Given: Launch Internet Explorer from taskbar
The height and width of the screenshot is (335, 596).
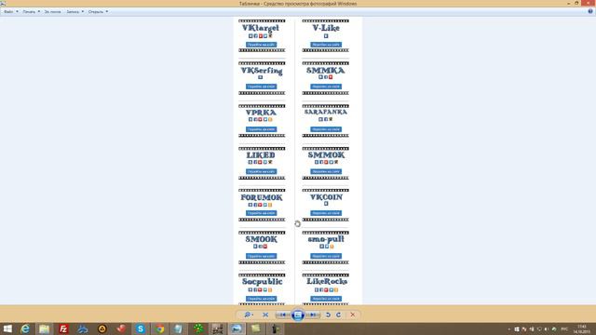Looking at the screenshot, I should 25,328.
